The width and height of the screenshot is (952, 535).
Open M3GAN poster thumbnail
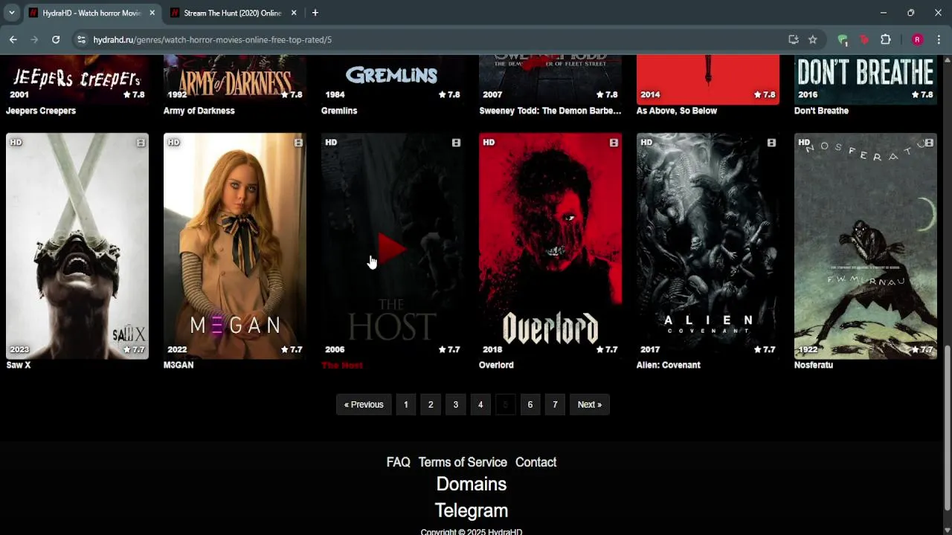[x=235, y=246]
